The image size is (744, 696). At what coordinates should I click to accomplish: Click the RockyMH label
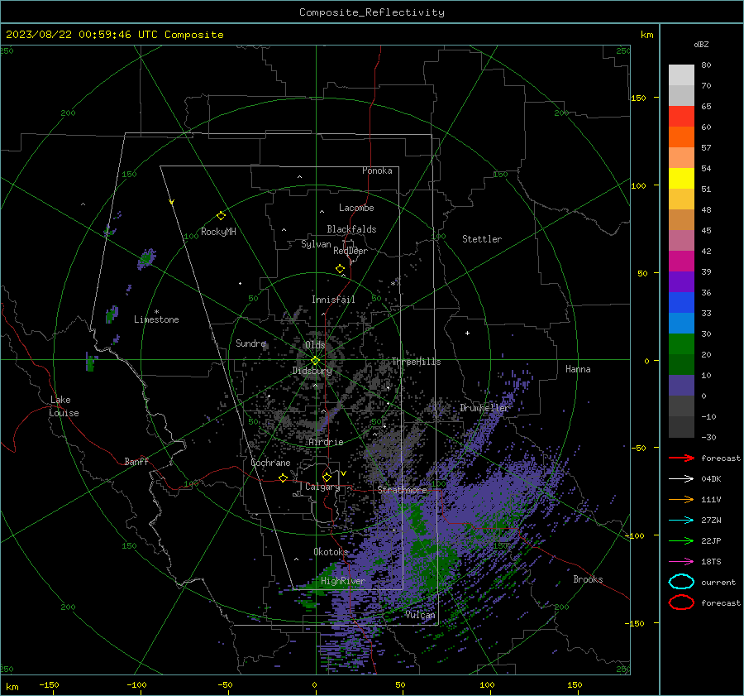[x=218, y=232]
